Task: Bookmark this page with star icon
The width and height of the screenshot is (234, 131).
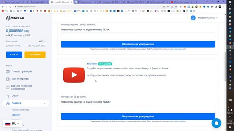Action: 176,7
